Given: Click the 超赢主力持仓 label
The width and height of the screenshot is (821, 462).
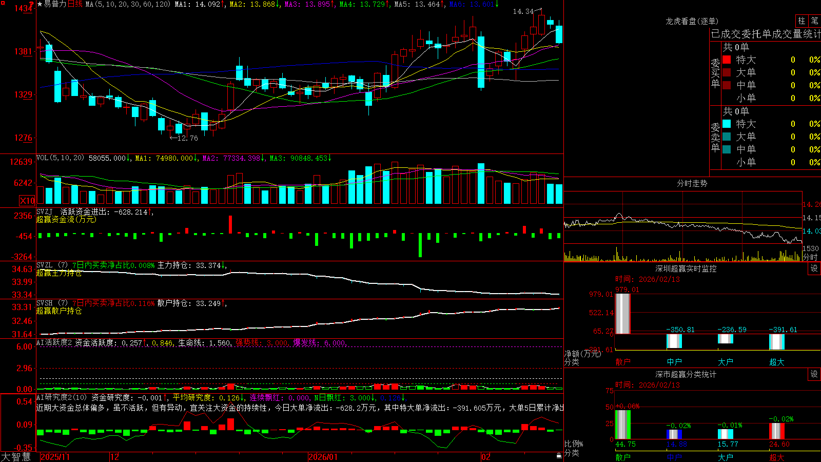Looking at the screenshot, I should click(59, 273).
